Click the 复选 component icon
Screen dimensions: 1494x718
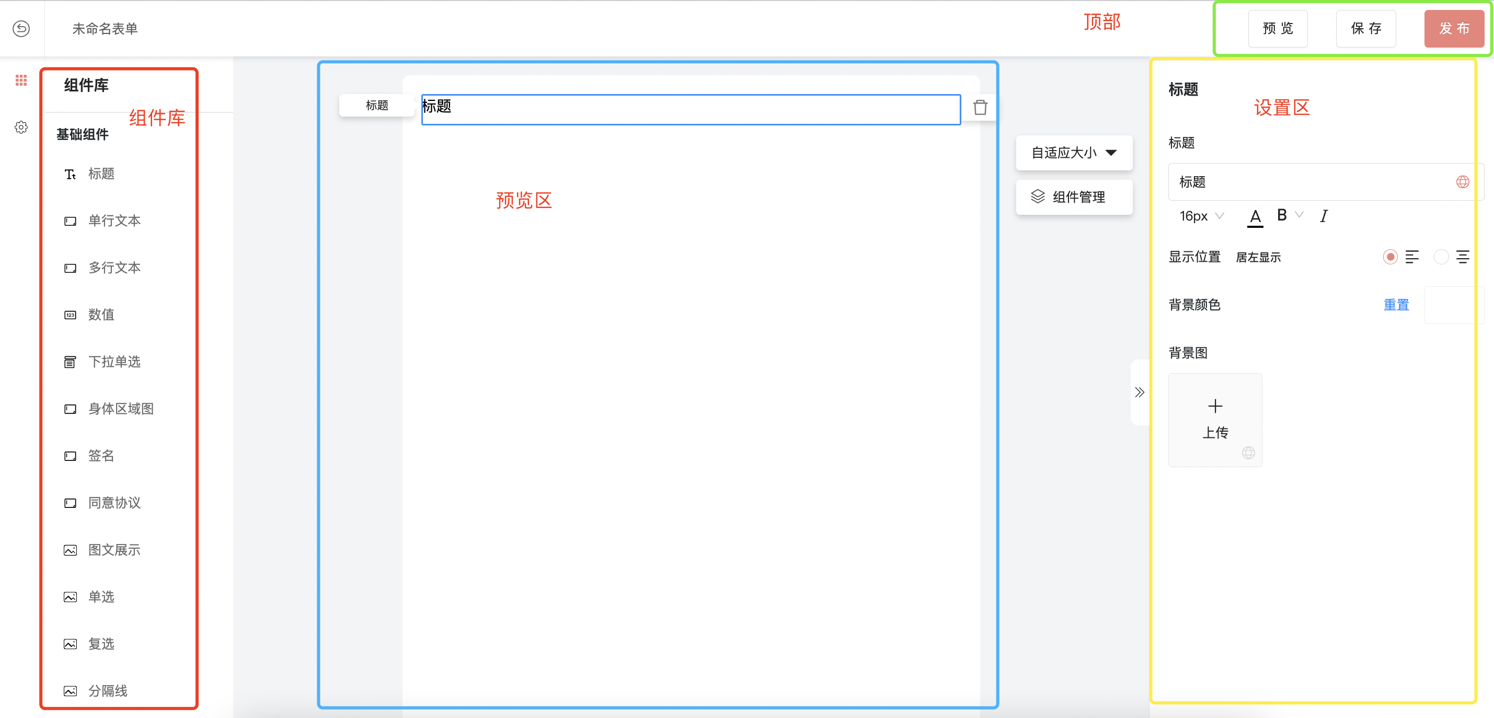click(70, 644)
